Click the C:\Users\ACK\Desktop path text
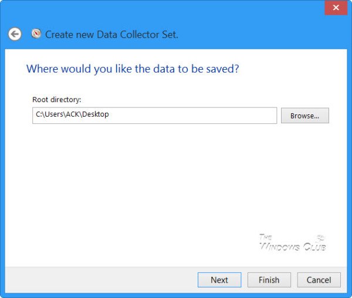Screen dimensions: 352x298 click(72, 115)
